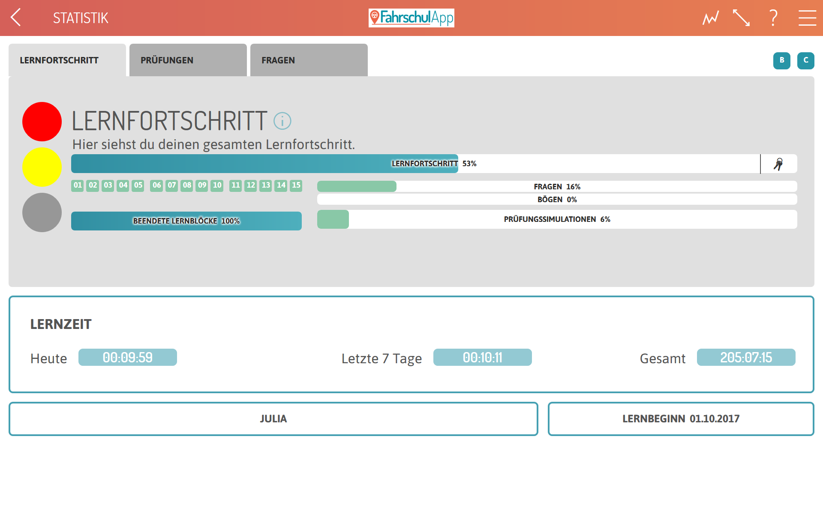Switch to license class B
Screen dimensions: 823x514
coord(782,60)
